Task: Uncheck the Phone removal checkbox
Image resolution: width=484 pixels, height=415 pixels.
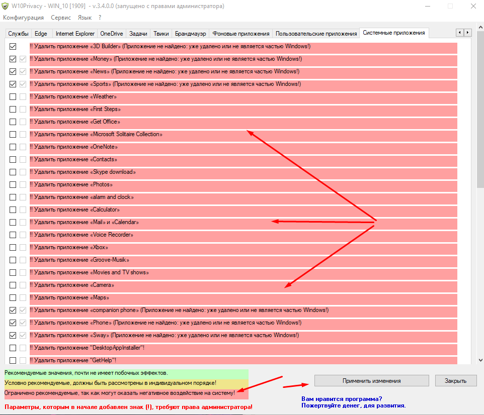Action: pyautogui.click(x=13, y=323)
